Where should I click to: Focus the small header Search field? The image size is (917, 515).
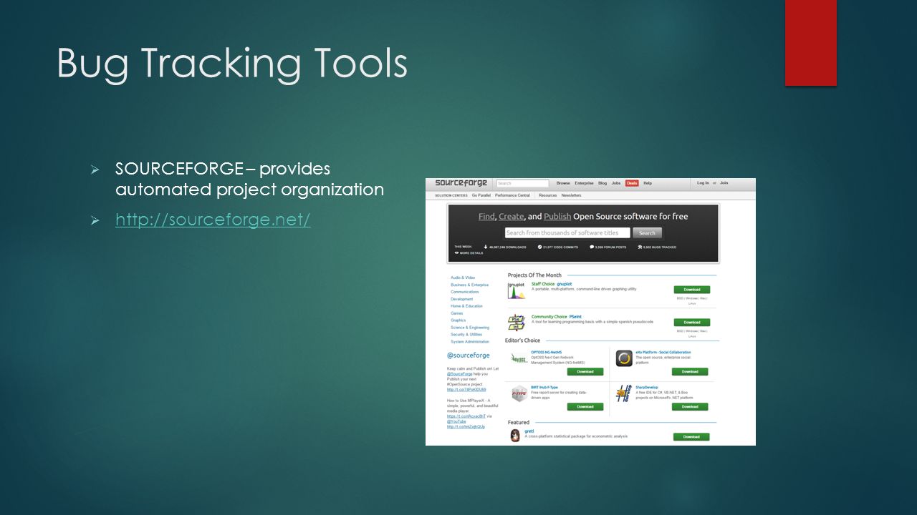(522, 183)
